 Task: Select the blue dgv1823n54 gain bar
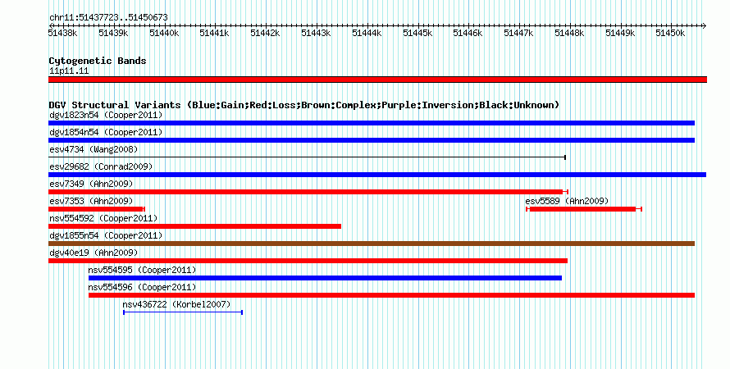(x=372, y=123)
